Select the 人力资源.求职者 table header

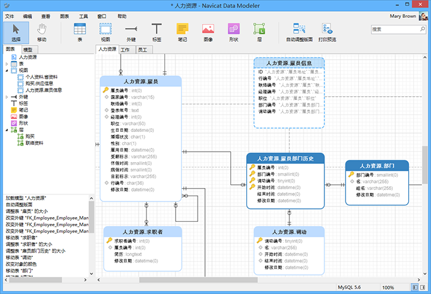point(143,232)
